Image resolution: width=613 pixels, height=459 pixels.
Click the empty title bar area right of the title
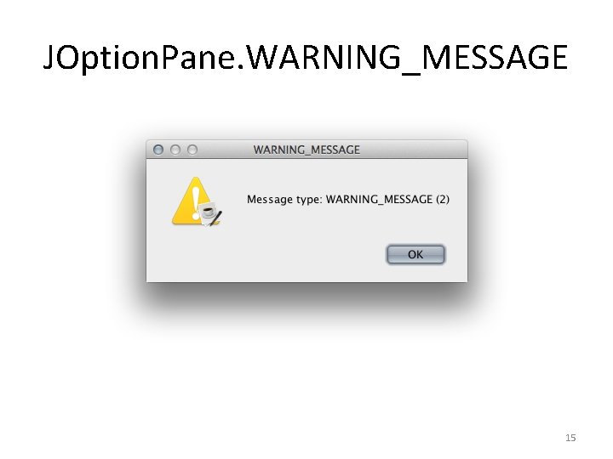(x=414, y=150)
